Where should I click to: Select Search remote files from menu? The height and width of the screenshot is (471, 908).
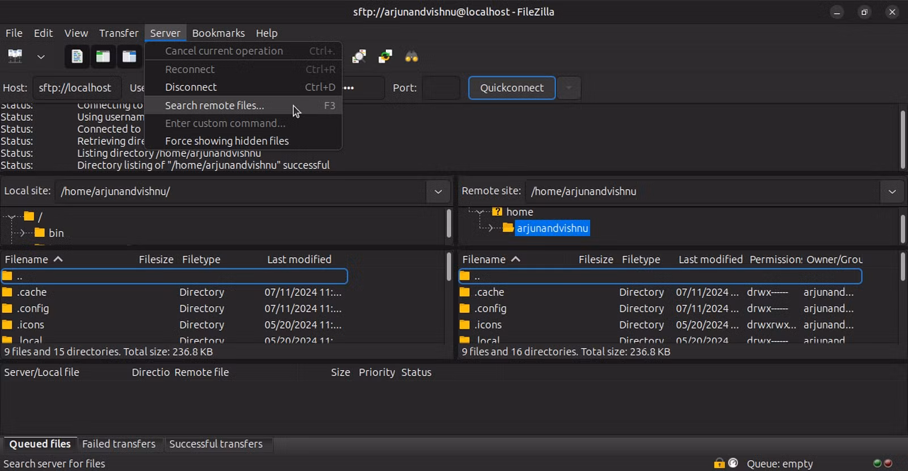pos(243,105)
